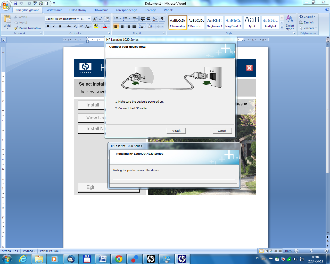Image resolution: width=330 pixels, height=264 pixels.
Task: Toggle paragraph marks display
Action: tap(162, 19)
